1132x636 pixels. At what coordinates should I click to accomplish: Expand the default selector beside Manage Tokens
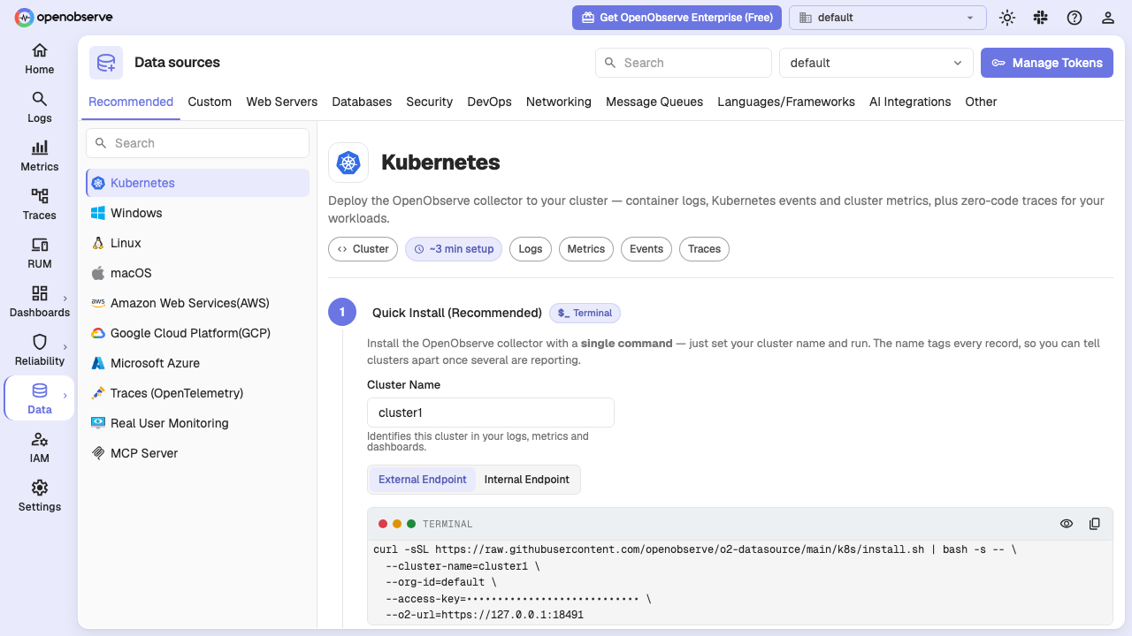pyautogui.click(x=876, y=63)
